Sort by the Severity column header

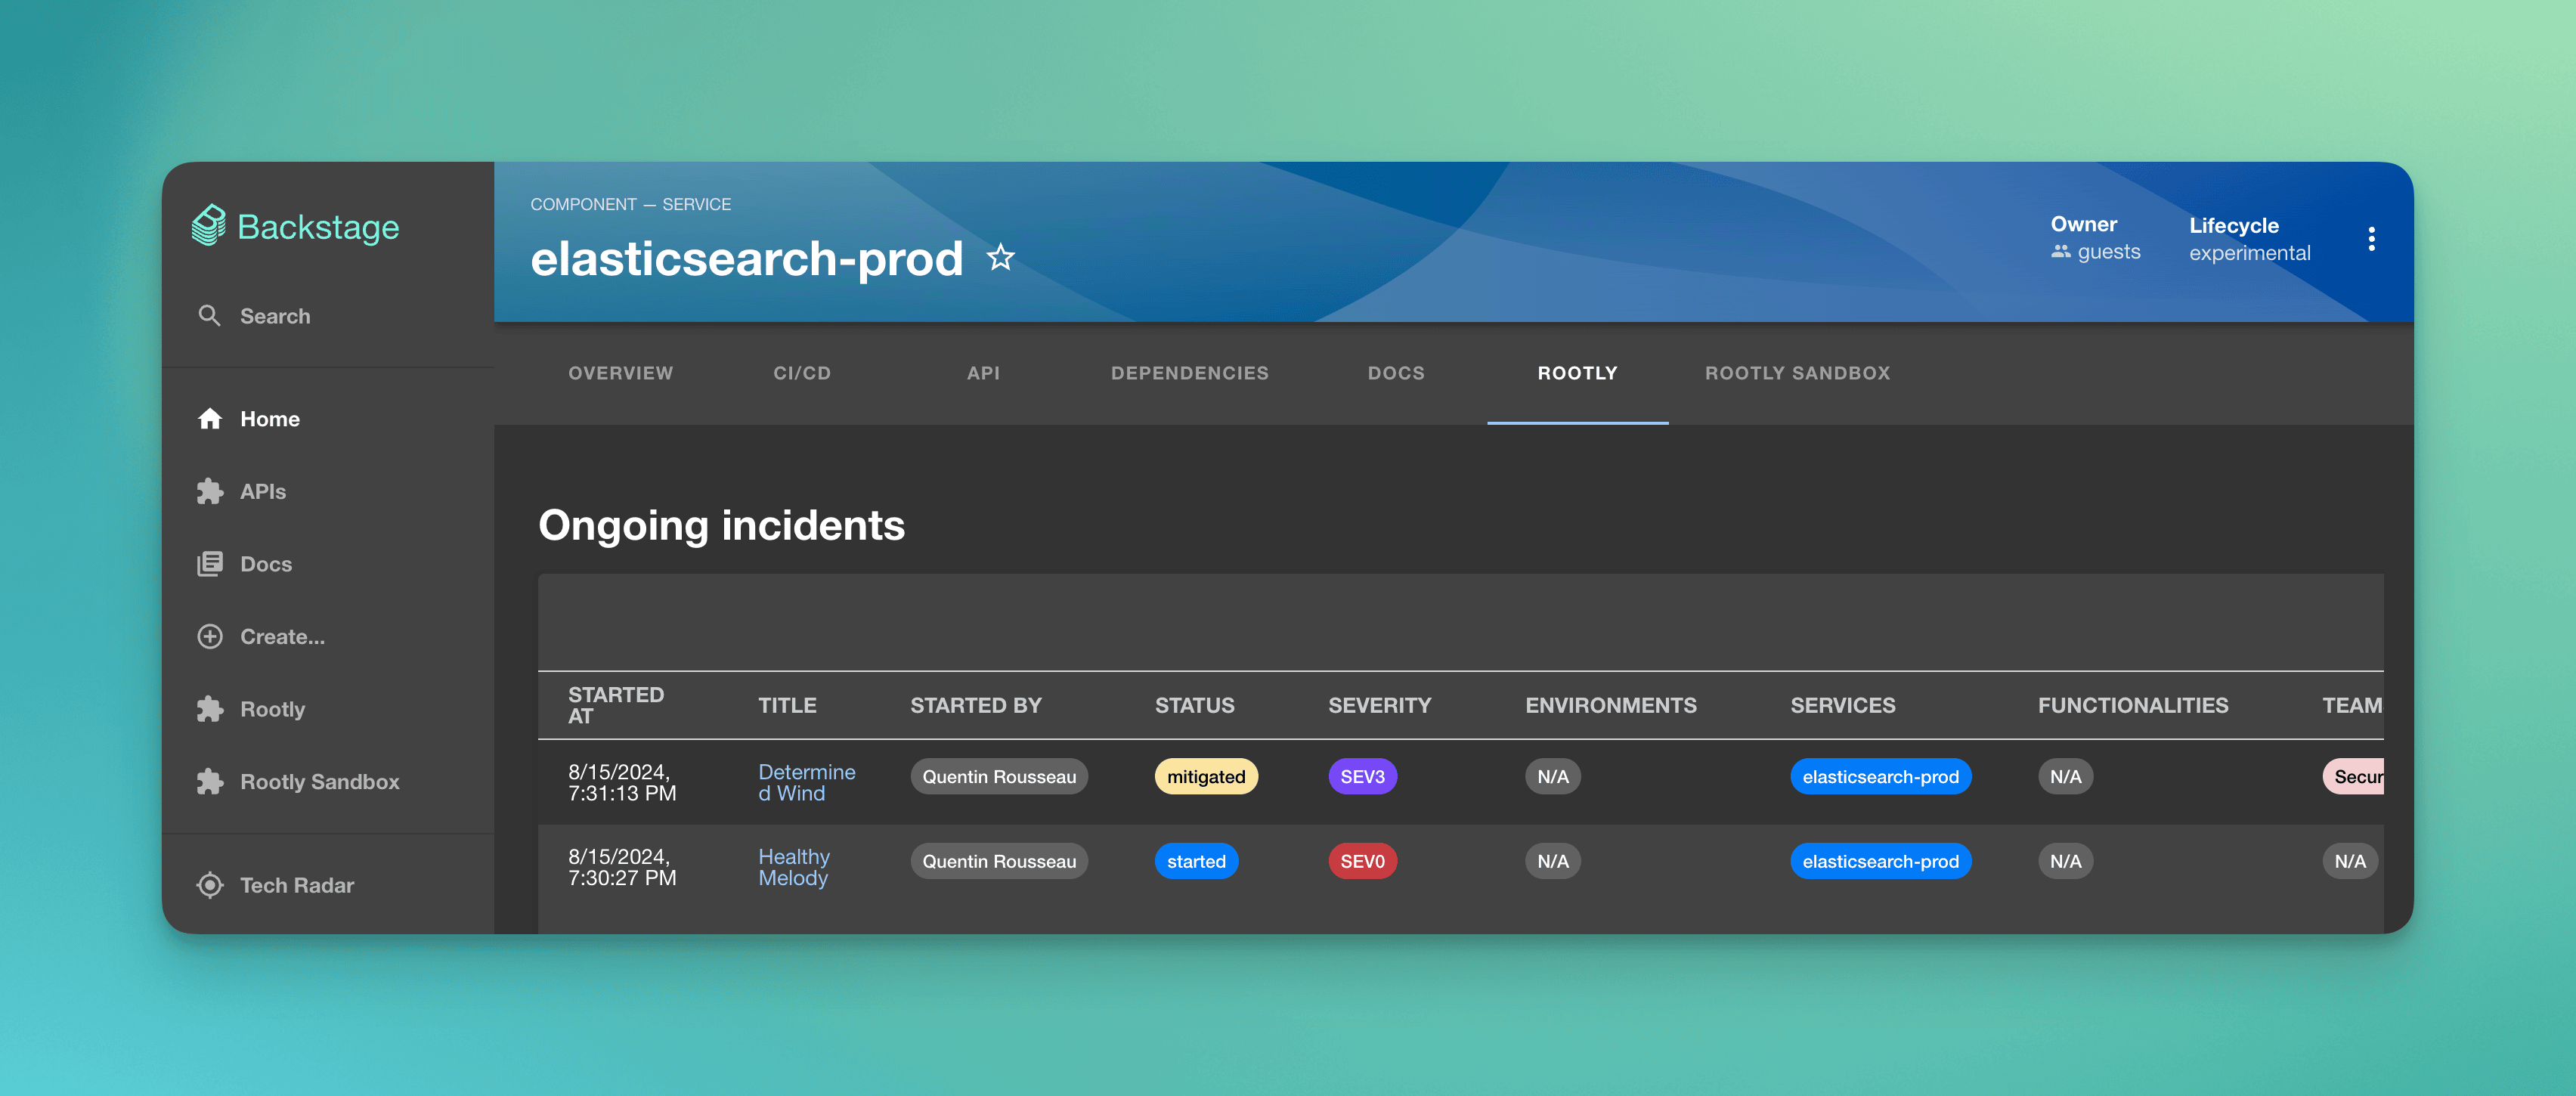coord(1379,705)
